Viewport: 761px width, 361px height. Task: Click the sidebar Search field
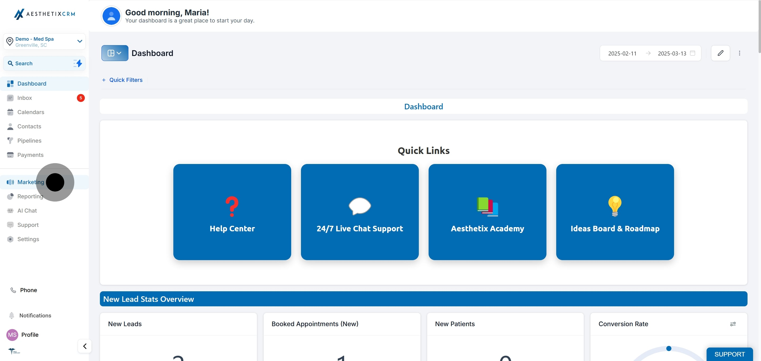44,63
